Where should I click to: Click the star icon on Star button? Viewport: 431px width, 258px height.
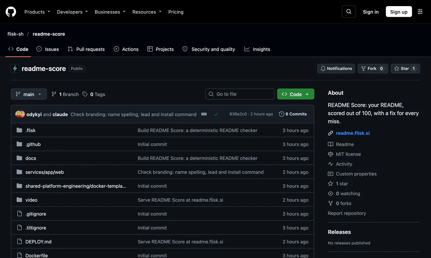coord(397,69)
